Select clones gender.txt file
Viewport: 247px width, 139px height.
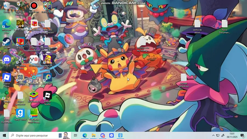click(20, 99)
